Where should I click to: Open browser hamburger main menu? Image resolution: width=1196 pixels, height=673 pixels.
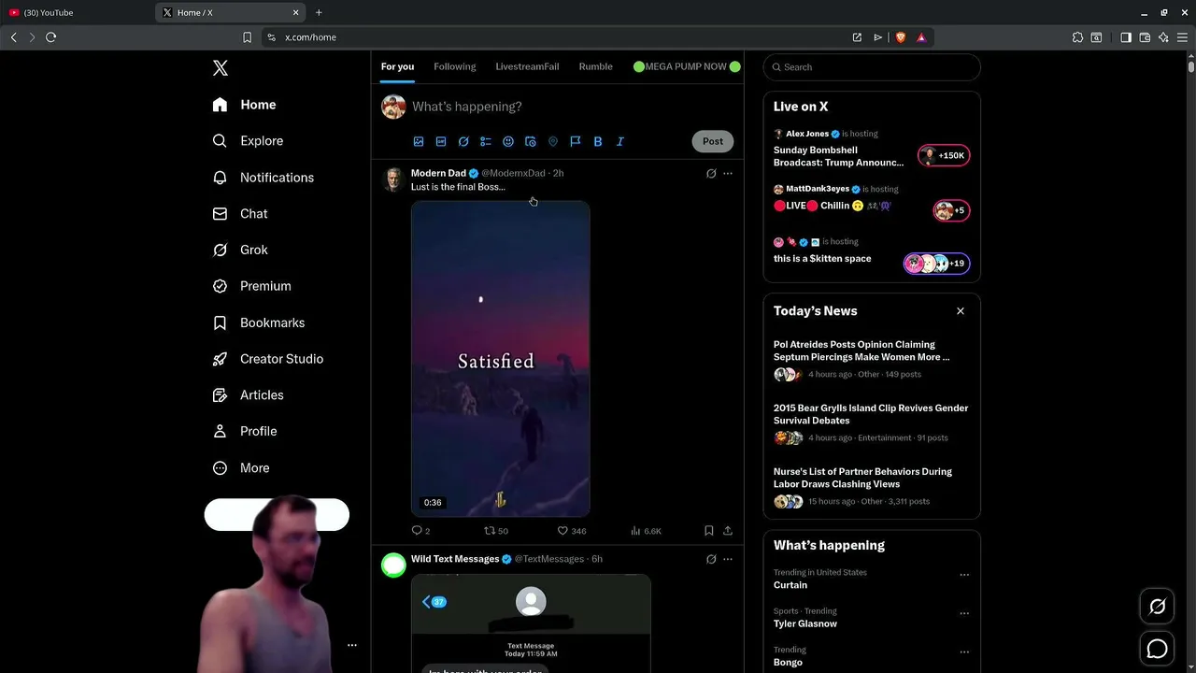pyautogui.click(x=1182, y=37)
